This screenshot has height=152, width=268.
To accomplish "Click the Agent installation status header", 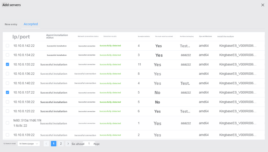I will click(x=57, y=36).
